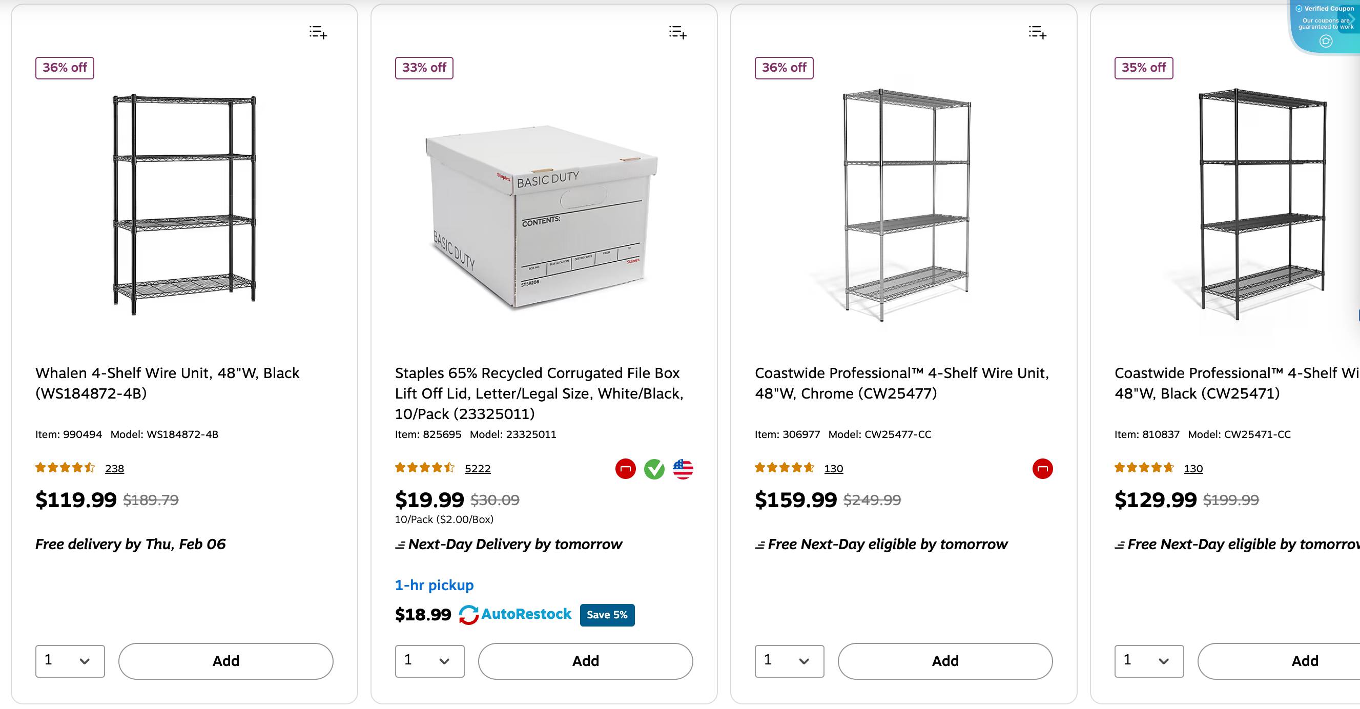Add the Coastwide chrome shelf unit to cart
Image resolution: width=1360 pixels, height=709 pixels.
click(945, 661)
